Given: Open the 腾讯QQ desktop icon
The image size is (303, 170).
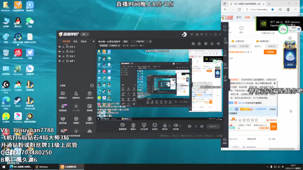Looking at the screenshot, I should pos(18,22).
